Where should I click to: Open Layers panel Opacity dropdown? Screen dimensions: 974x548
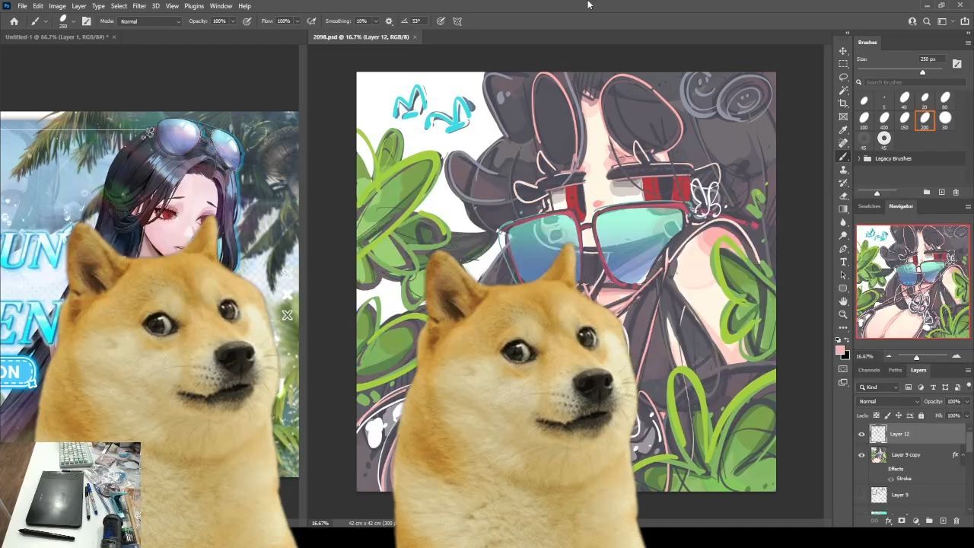[x=967, y=401]
